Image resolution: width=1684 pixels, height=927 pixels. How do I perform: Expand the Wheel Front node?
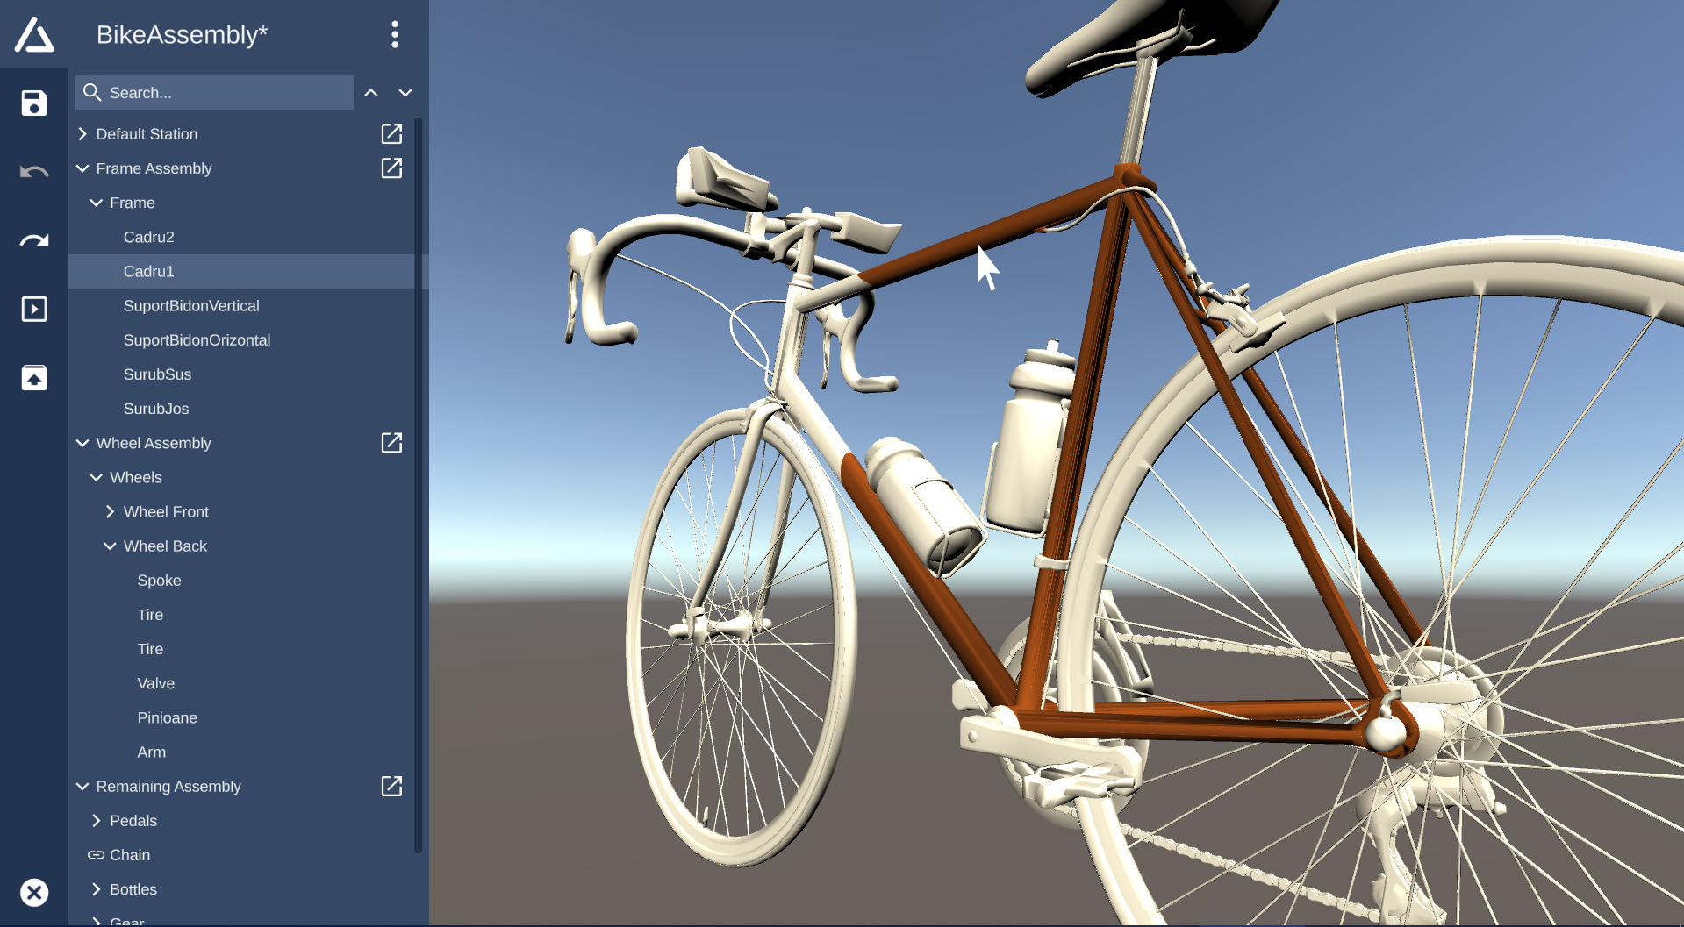coord(110,511)
